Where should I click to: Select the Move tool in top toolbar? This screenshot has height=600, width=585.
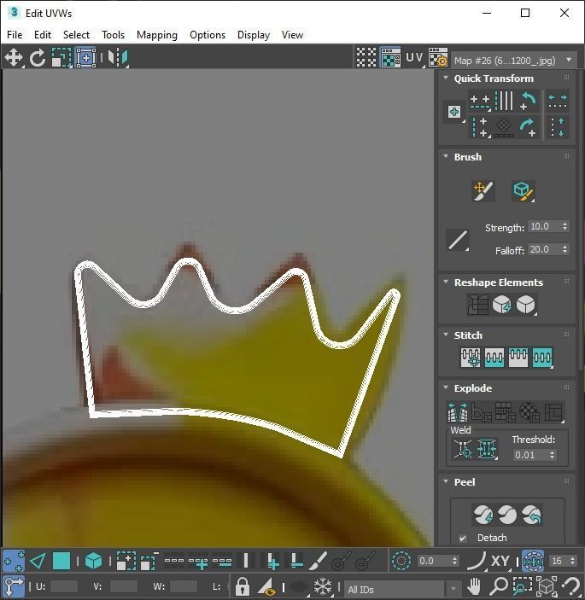pos(14,58)
